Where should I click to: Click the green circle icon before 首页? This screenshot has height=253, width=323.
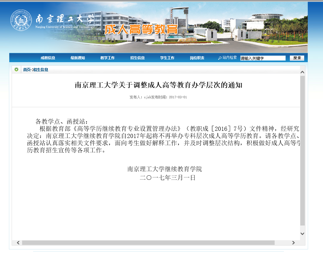click(16, 70)
